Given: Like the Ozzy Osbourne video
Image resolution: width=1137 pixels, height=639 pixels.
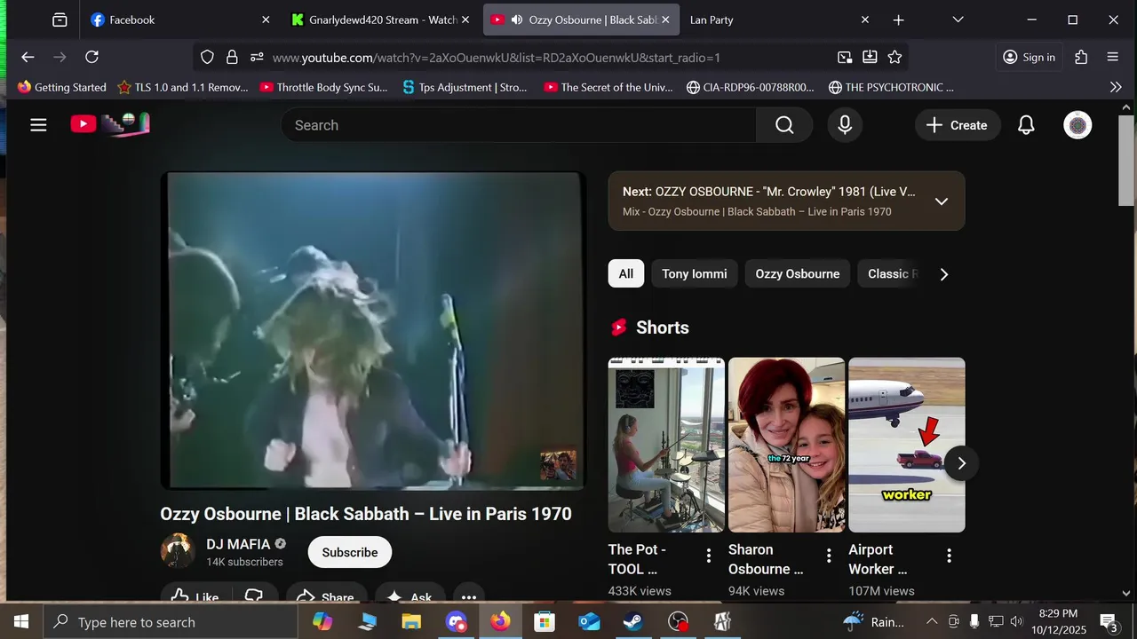Looking at the screenshot, I should [194, 597].
